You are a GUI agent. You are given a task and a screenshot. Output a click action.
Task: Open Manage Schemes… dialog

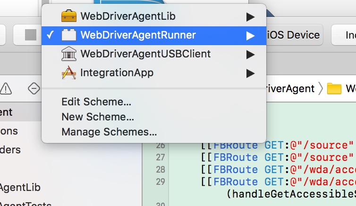click(x=109, y=132)
